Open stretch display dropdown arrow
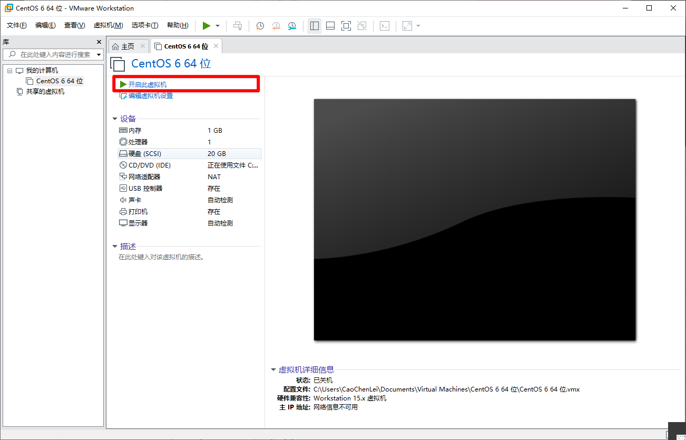The width and height of the screenshot is (686, 440). click(x=418, y=26)
